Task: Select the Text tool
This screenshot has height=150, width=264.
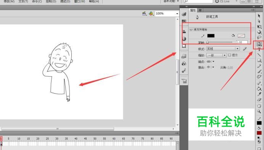Action: tap(259, 49)
